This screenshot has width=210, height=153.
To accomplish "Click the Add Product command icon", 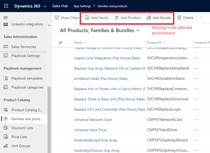I will (x=117, y=18).
